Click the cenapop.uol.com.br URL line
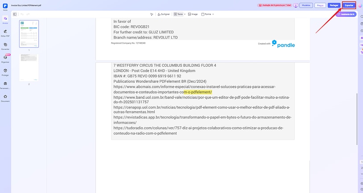 point(202,107)
